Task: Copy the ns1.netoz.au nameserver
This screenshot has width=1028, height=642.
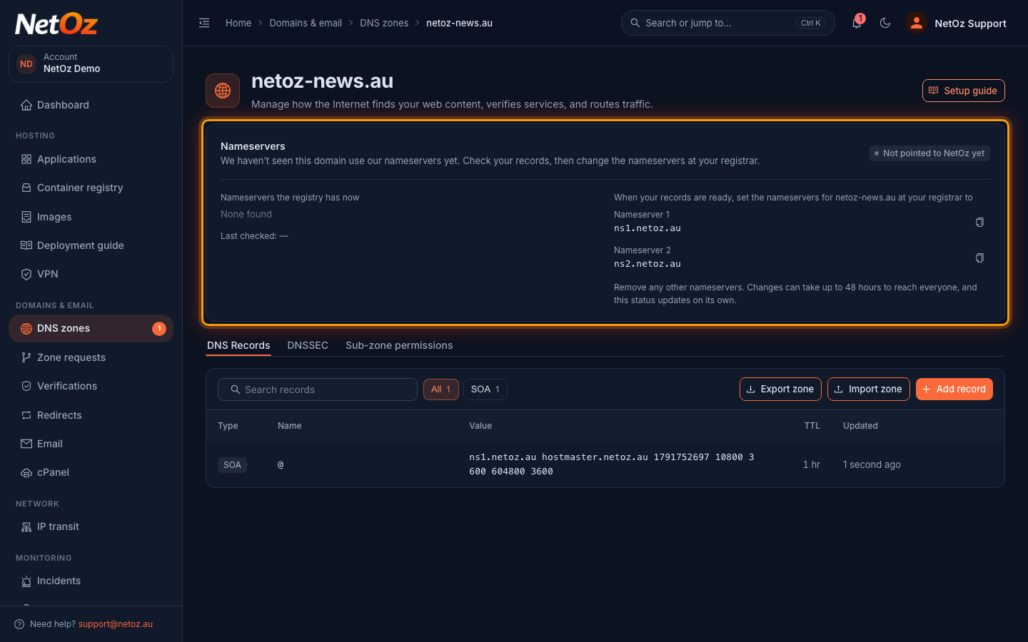Action: pyautogui.click(x=979, y=222)
